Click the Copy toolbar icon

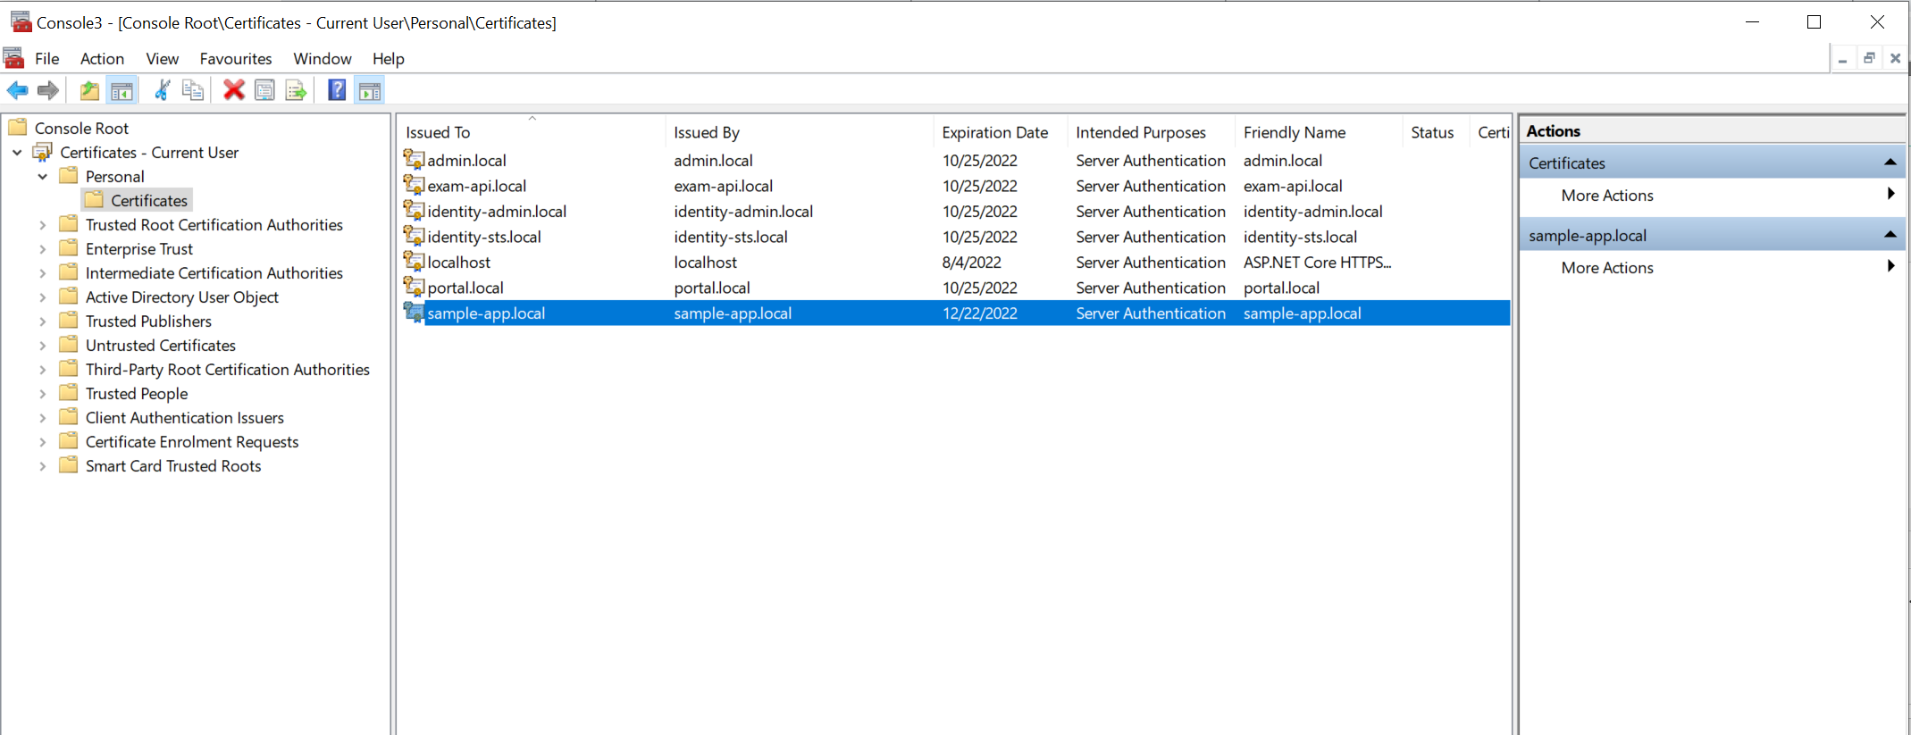tap(193, 90)
